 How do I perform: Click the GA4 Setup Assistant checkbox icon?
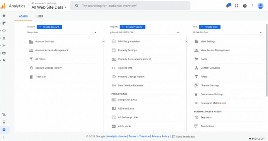(x=114, y=41)
